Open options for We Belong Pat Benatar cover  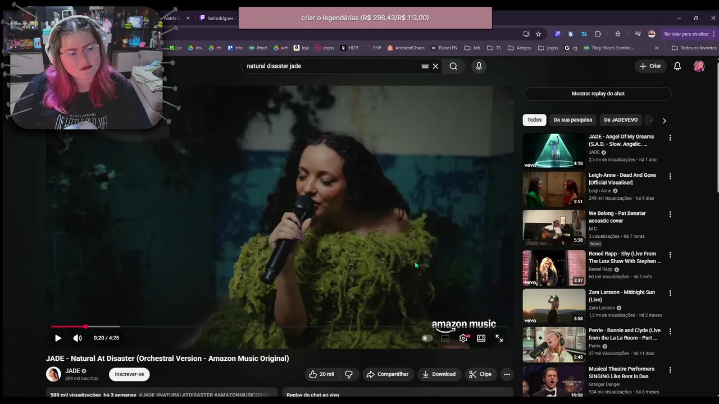(x=670, y=214)
